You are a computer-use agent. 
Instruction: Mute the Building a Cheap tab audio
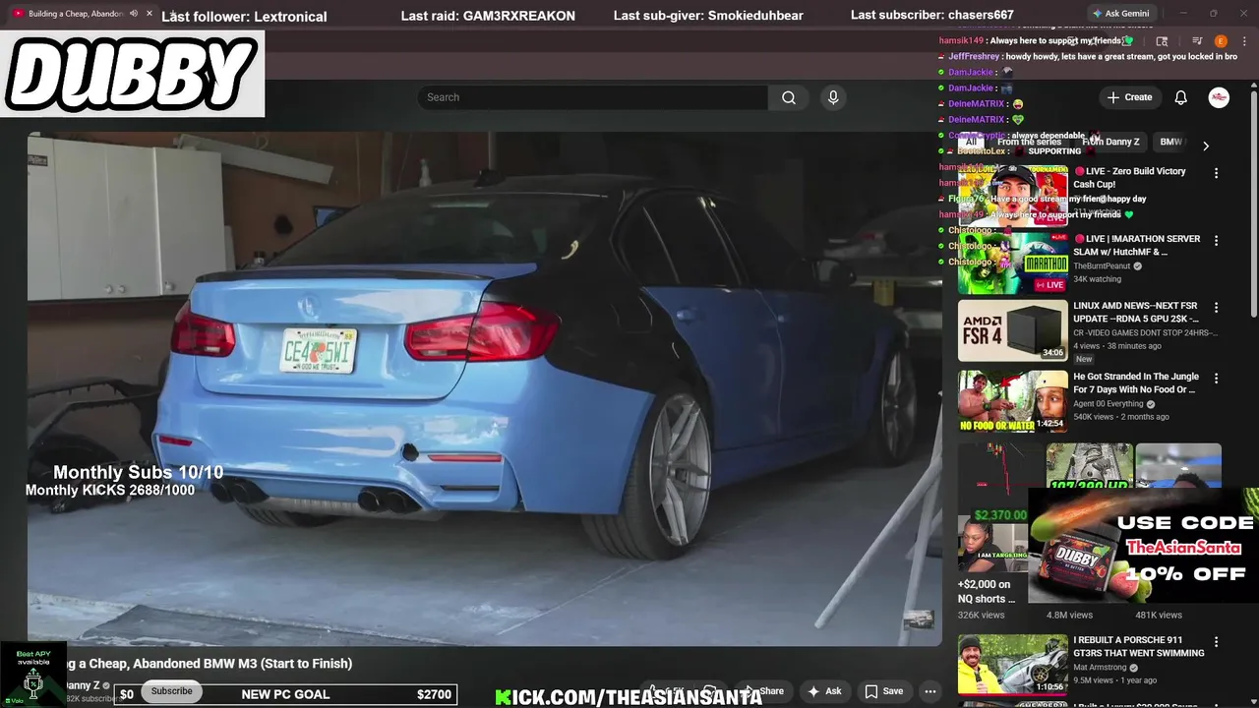click(134, 14)
